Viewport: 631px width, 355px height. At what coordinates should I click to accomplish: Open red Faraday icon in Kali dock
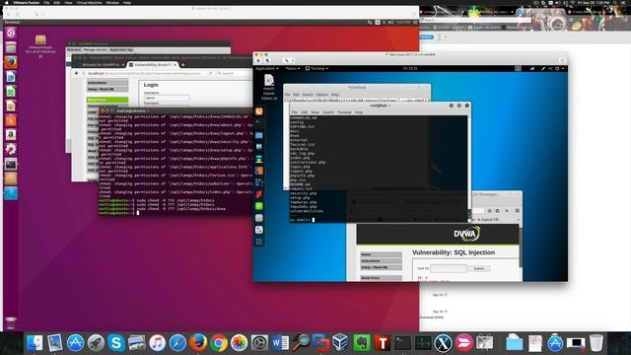[x=259, y=194]
